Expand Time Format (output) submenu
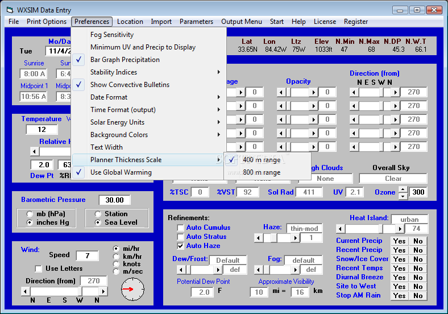The height and width of the screenshot is (314, 448). 148,110
